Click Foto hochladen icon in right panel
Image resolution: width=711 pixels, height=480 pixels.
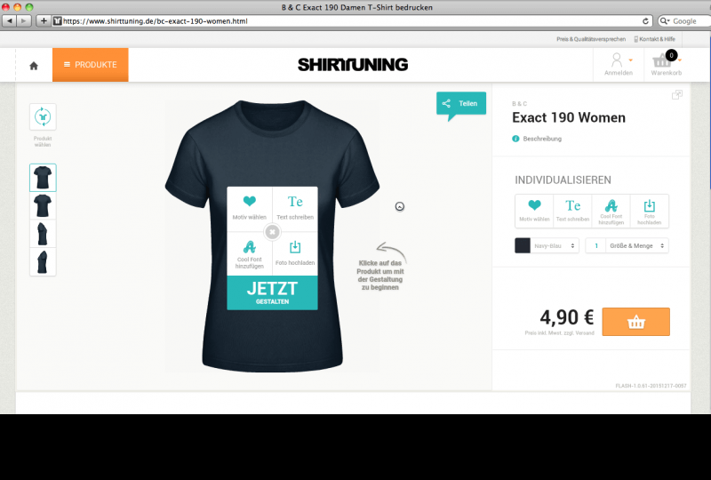click(650, 211)
